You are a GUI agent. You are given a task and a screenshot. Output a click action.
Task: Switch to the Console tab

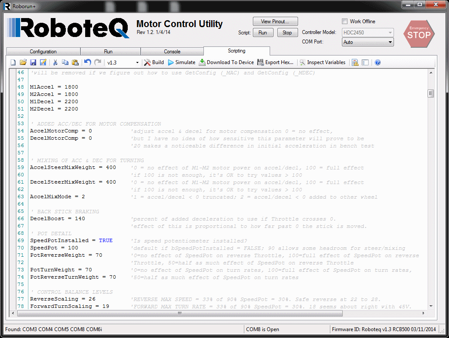point(172,52)
